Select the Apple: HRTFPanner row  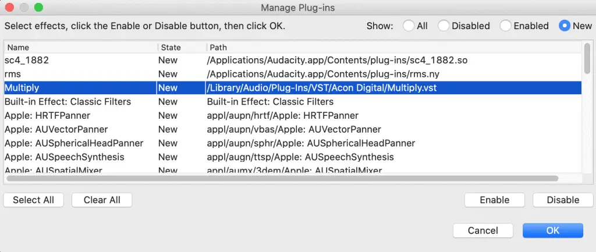point(293,115)
